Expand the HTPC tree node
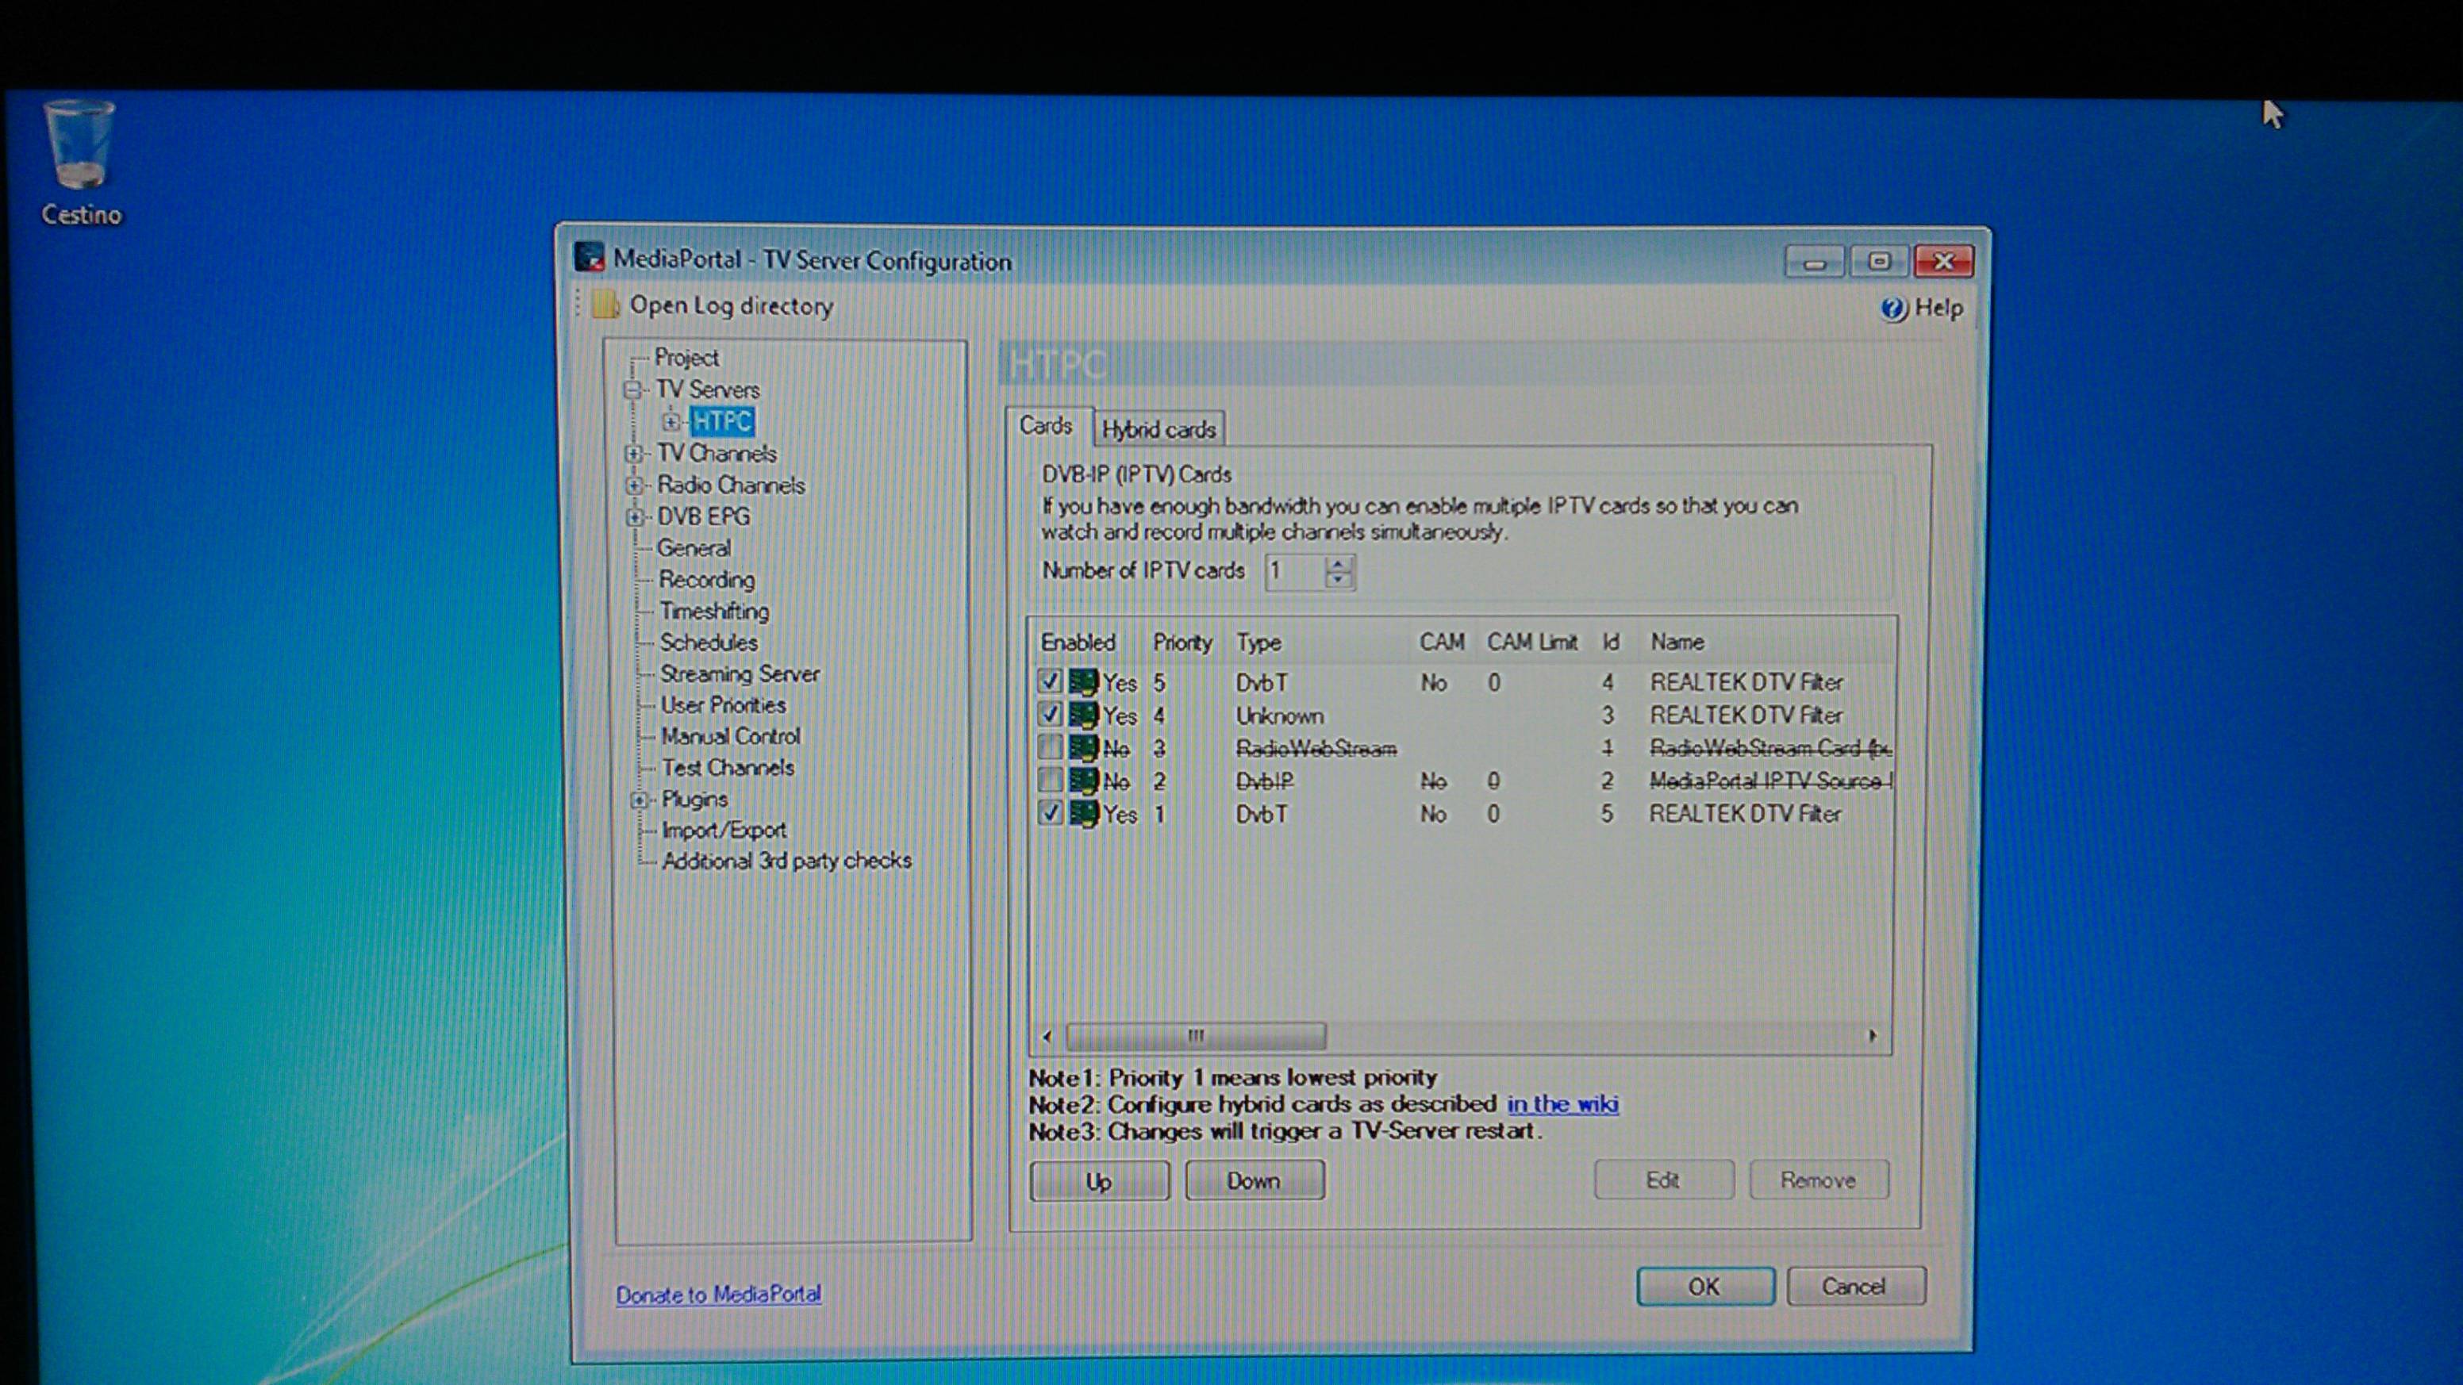Image resolution: width=2463 pixels, height=1385 pixels. [671, 421]
